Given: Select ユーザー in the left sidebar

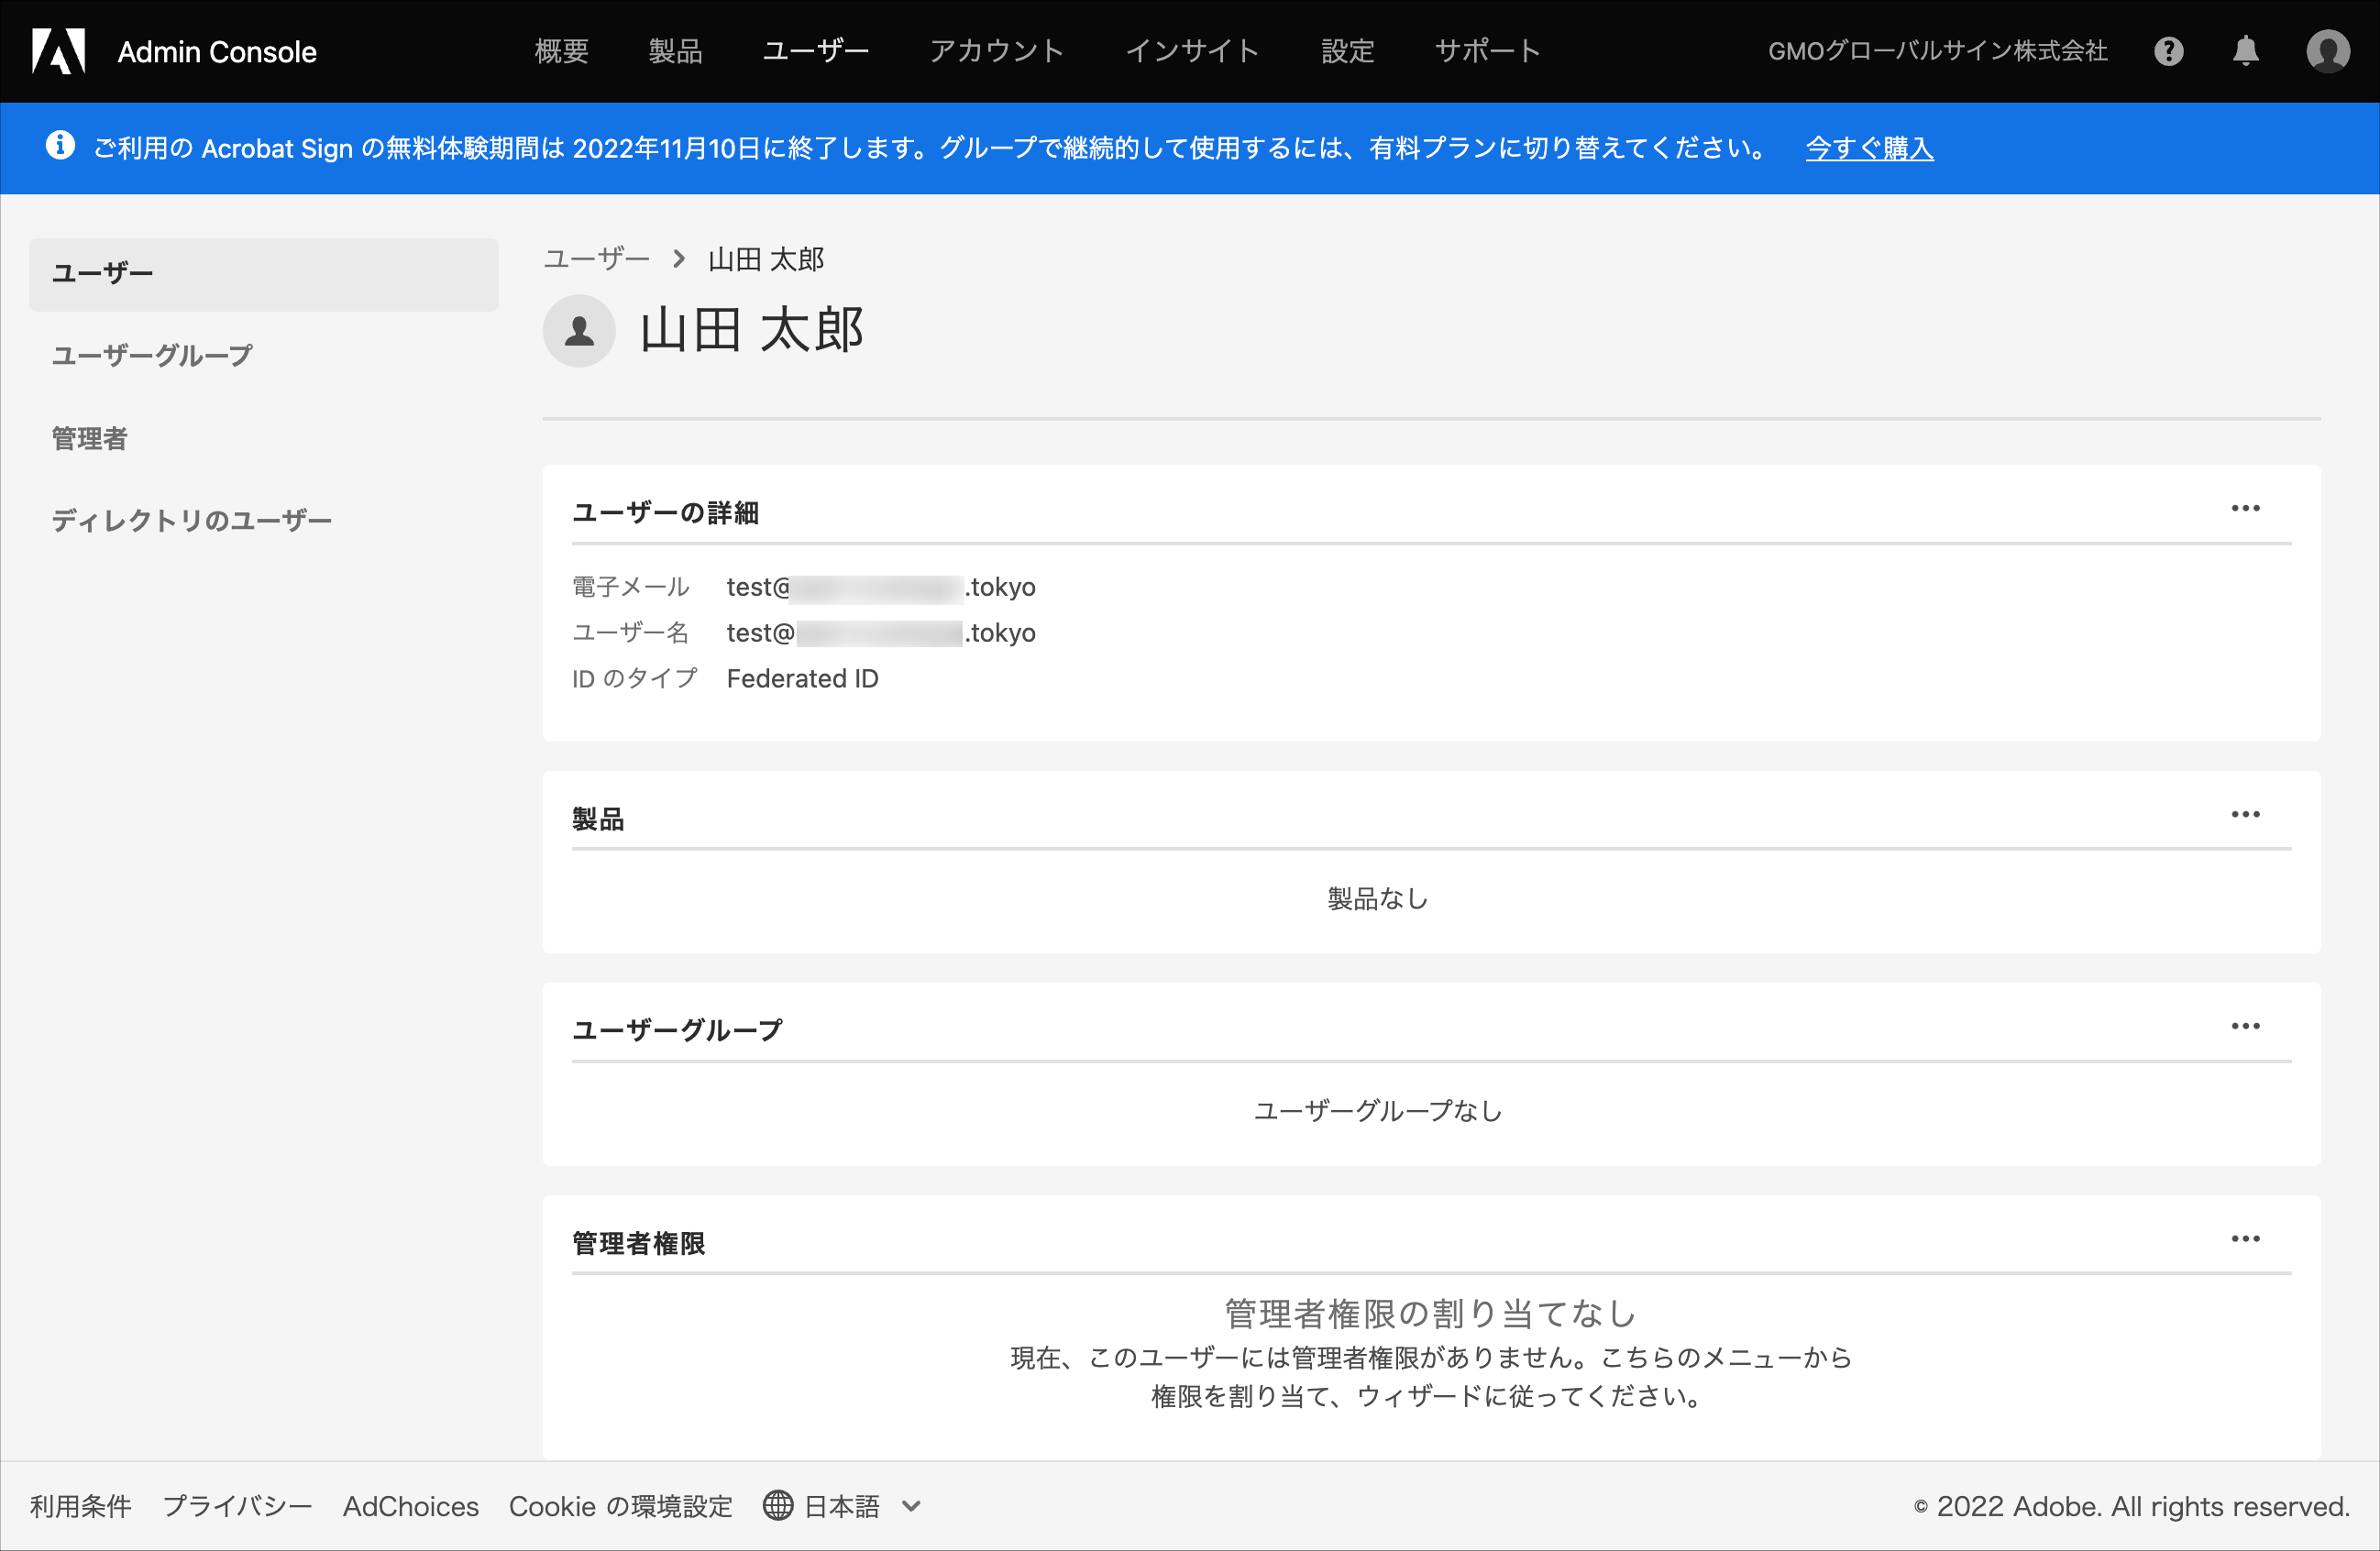Looking at the screenshot, I should [x=264, y=274].
